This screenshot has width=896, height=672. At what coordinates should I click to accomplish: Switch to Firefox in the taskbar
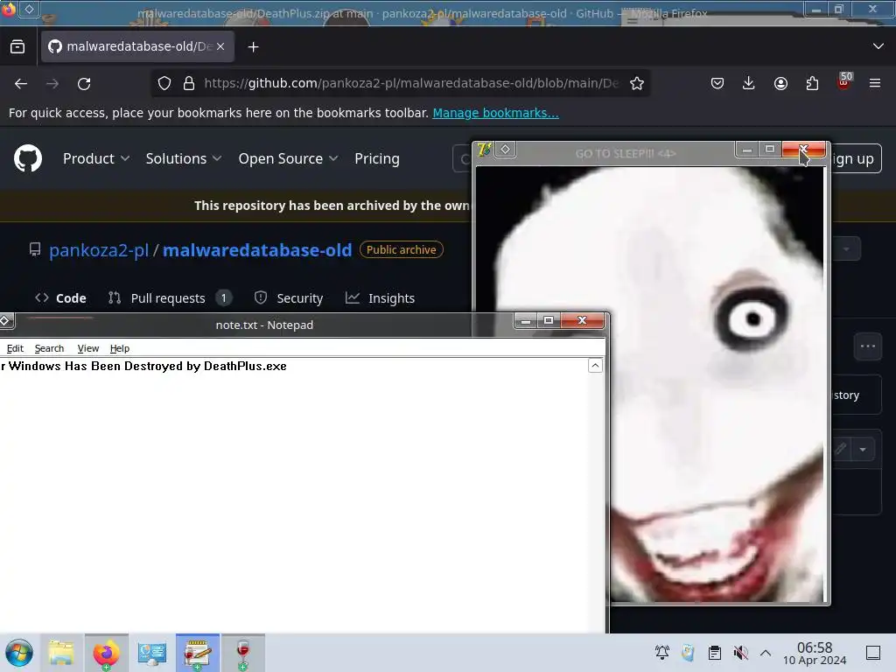click(106, 653)
